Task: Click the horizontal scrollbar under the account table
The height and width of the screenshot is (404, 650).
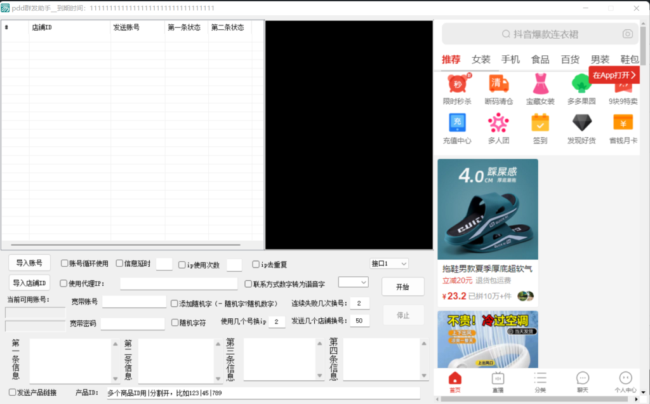Action: 126,245
